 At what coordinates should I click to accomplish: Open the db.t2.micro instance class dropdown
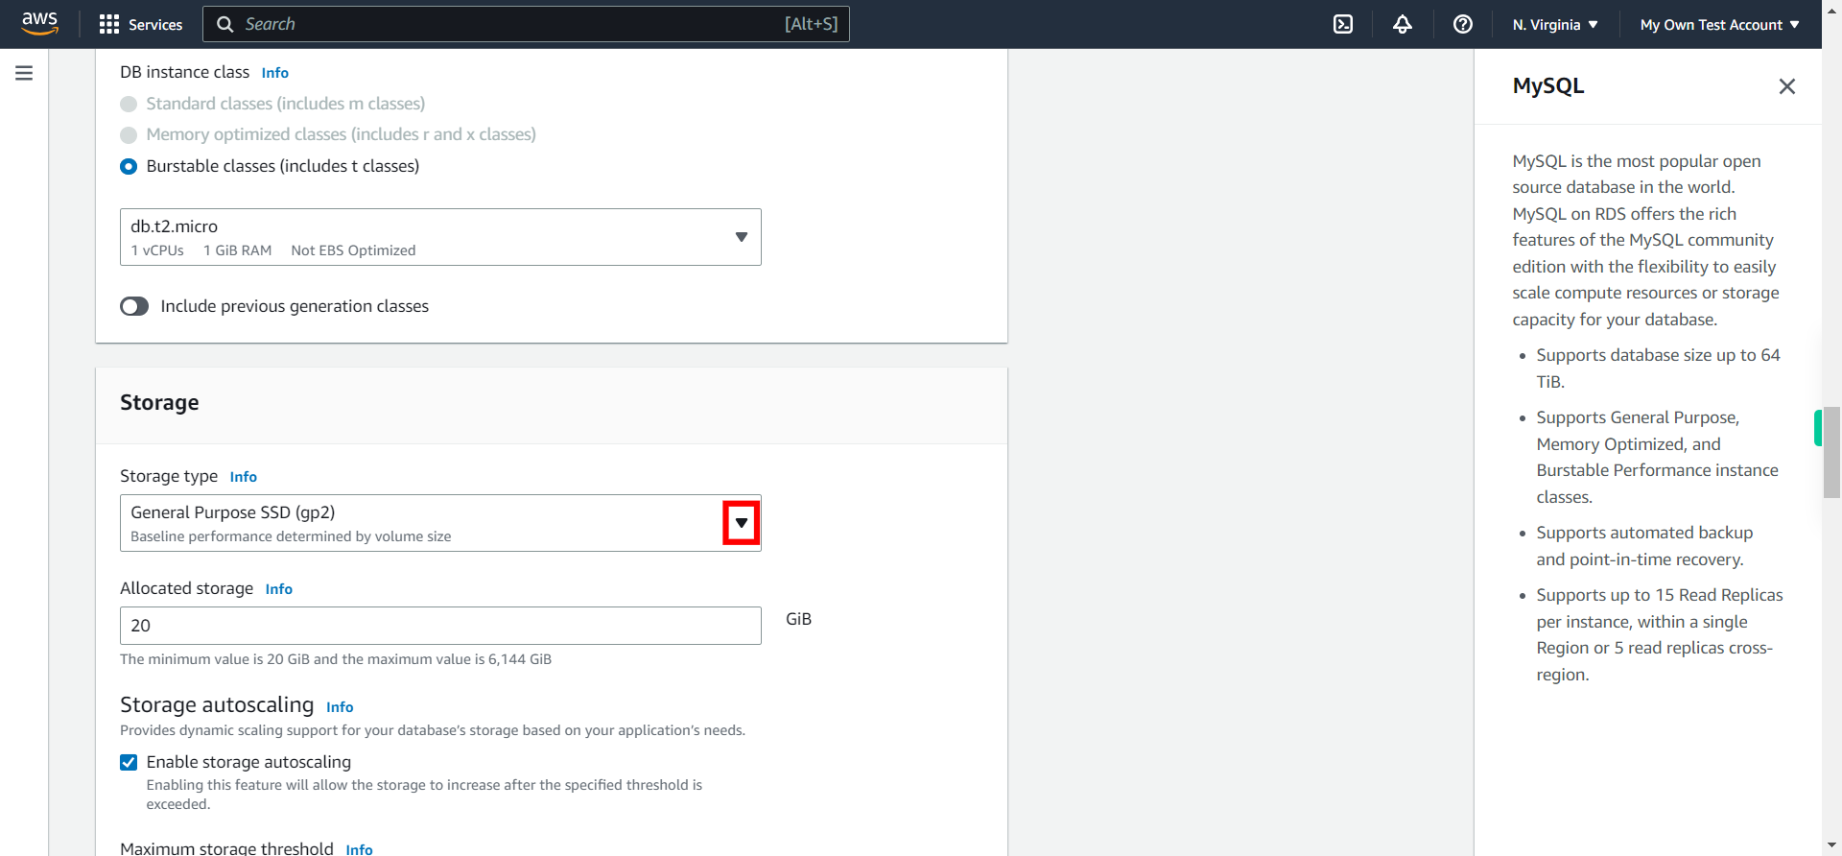(x=440, y=237)
